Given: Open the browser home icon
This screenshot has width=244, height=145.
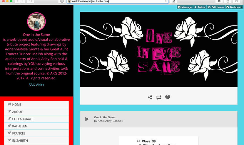Looking at the screenshot, I should click(174, 1).
